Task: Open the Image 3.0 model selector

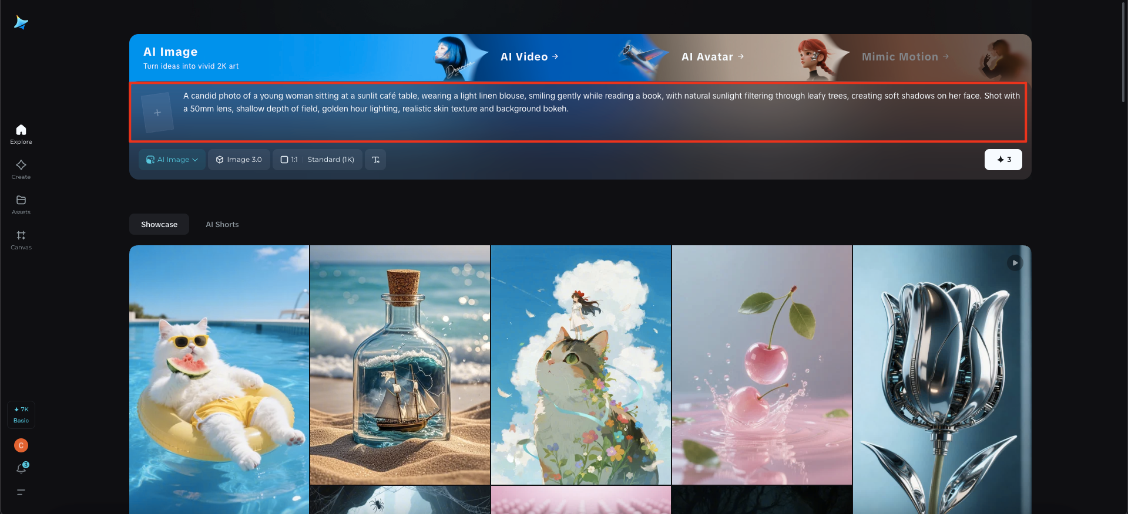Action: [x=239, y=160]
